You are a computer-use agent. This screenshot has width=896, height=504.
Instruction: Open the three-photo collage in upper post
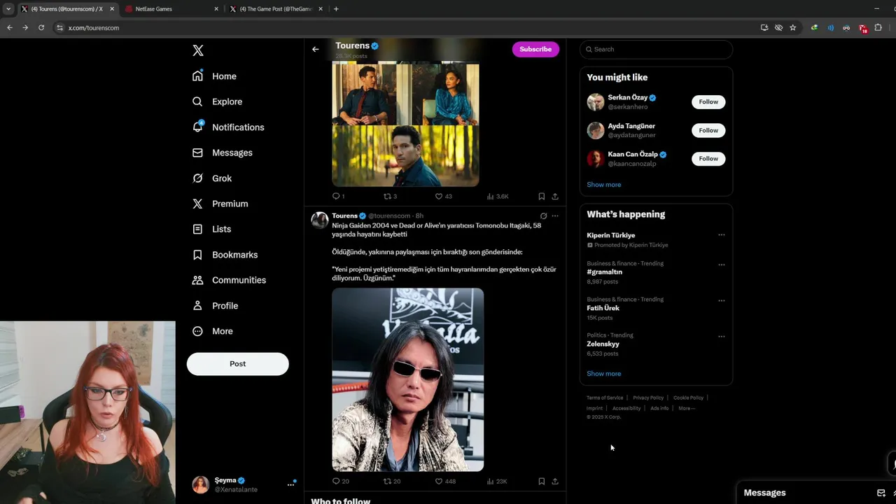click(406, 124)
